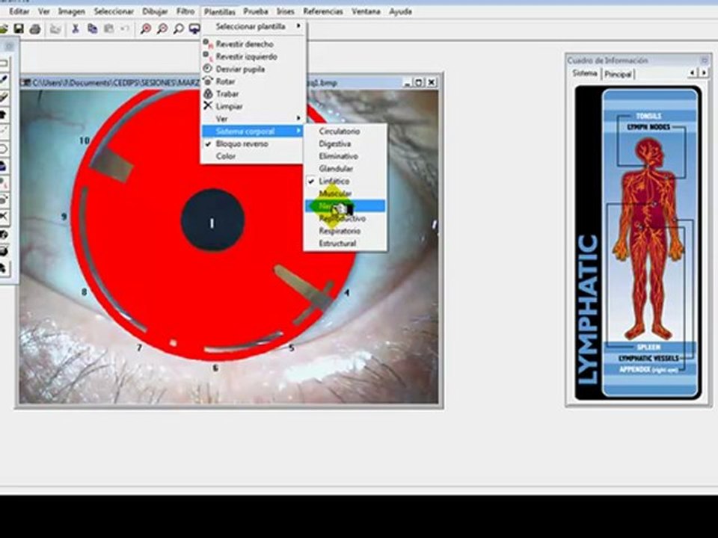Select Desviar pupila menu entry
The height and width of the screenshot is (538, 718).
pos(240,69)
